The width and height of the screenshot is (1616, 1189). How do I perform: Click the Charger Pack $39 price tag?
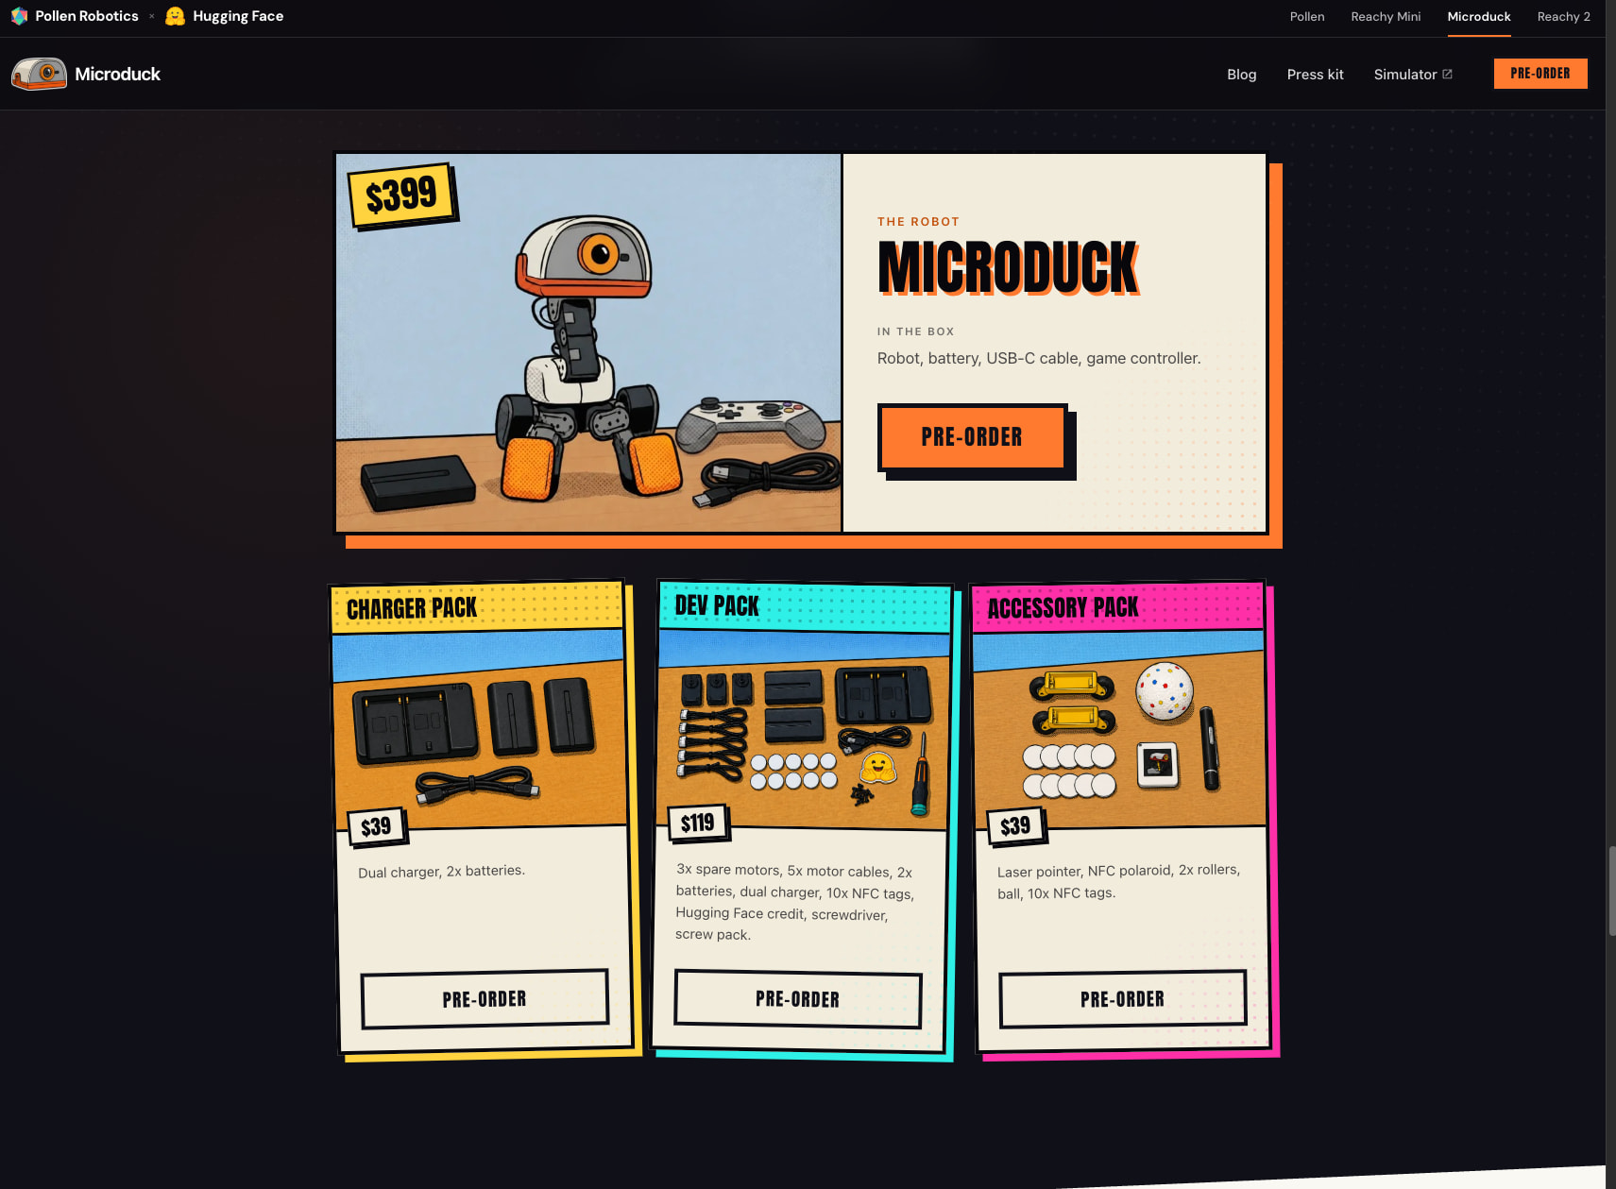(x=376, y=826)
